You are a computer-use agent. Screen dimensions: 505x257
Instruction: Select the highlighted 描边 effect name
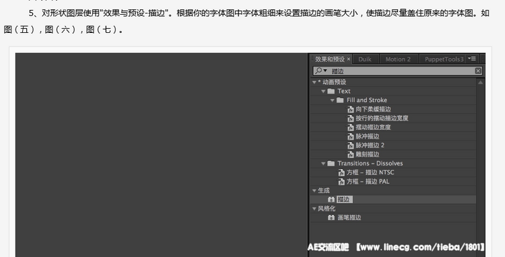coord(345,199)
